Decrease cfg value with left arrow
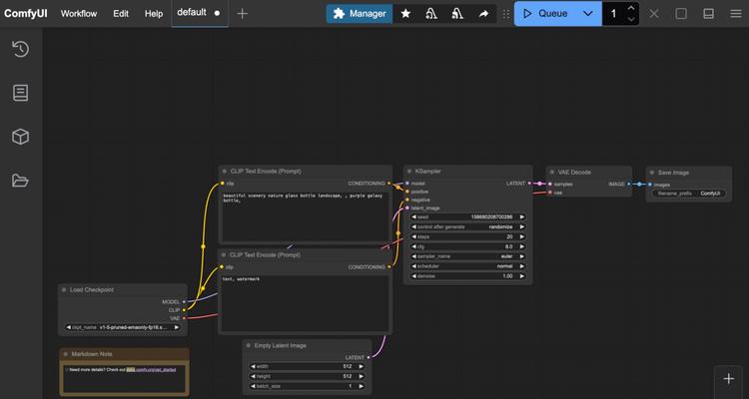The image size is (749, 399). tap(414, 246)
